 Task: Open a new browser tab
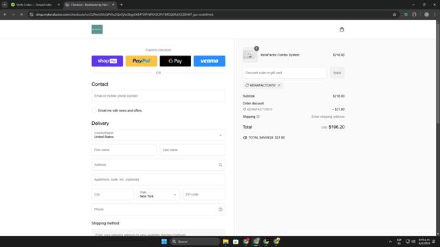coord(122,5)
